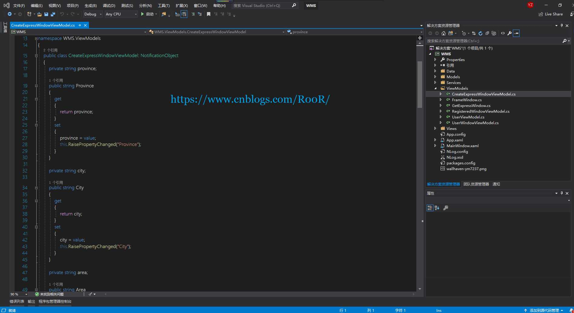Click the Visual Studio search box
The height and width of the screenshot is (313, 574).
coord(265,5)
